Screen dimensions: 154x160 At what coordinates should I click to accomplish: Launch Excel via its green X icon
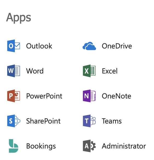tap(89, 71)
